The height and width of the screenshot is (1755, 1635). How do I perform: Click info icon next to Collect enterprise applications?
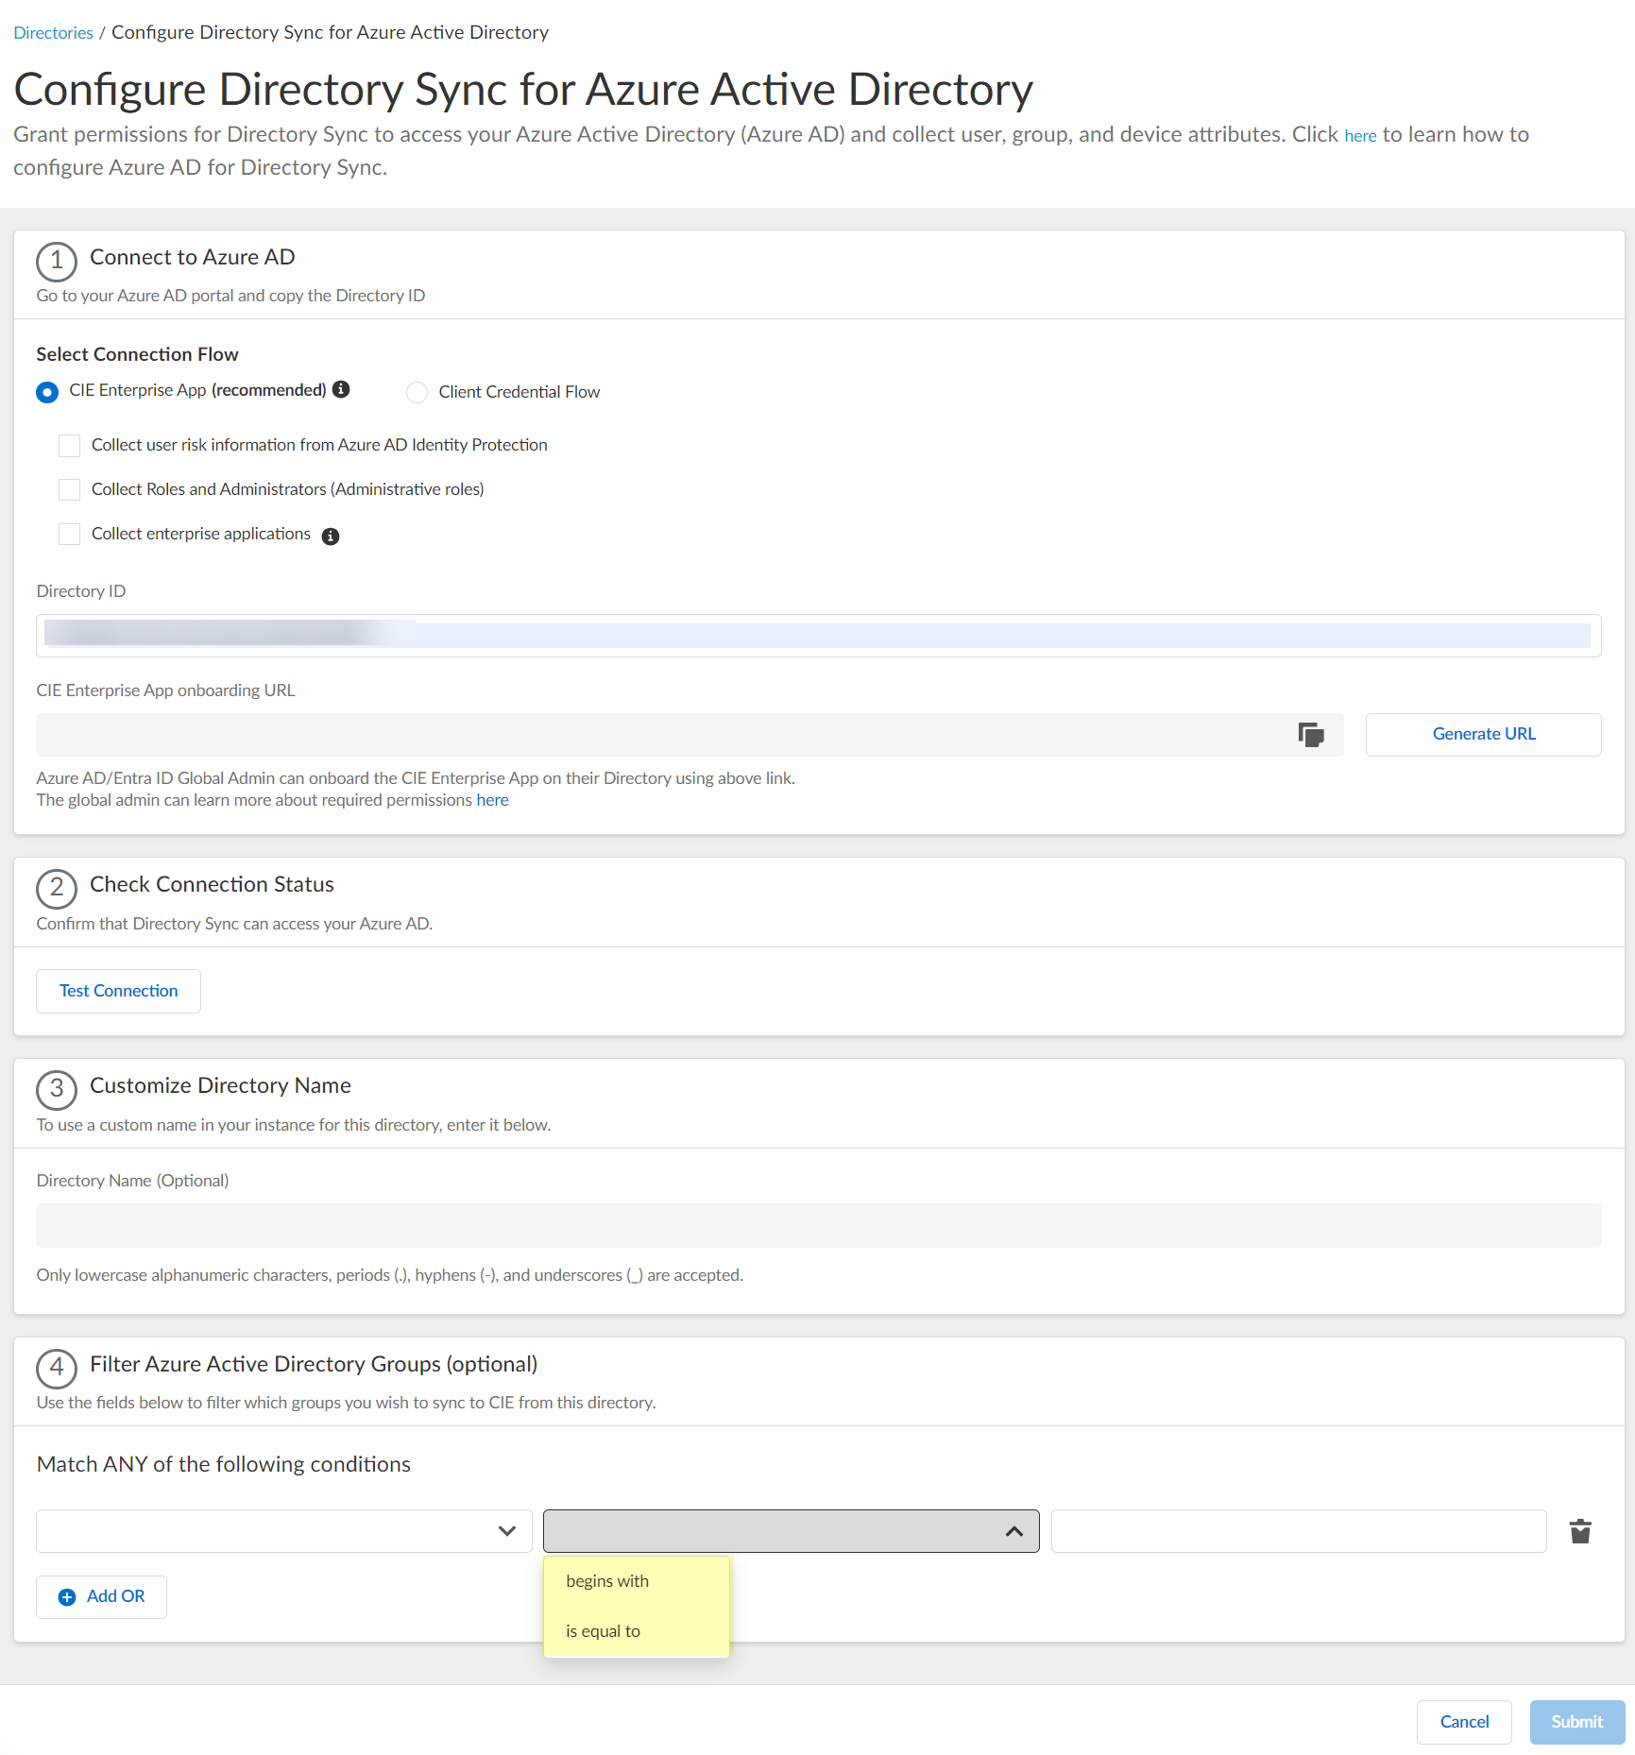click(331, 537)
